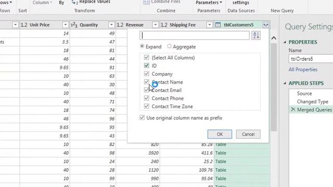Click the 1.2 type icon of Revenue
The height and width of the screenshot is (187, 333).
coord(120,25)
